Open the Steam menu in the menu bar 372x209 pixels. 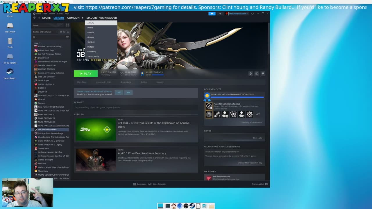[39, 14]
